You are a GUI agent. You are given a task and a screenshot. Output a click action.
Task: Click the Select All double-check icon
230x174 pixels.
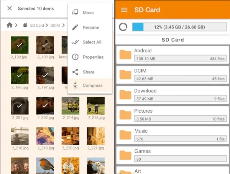(x=75, y=42)
